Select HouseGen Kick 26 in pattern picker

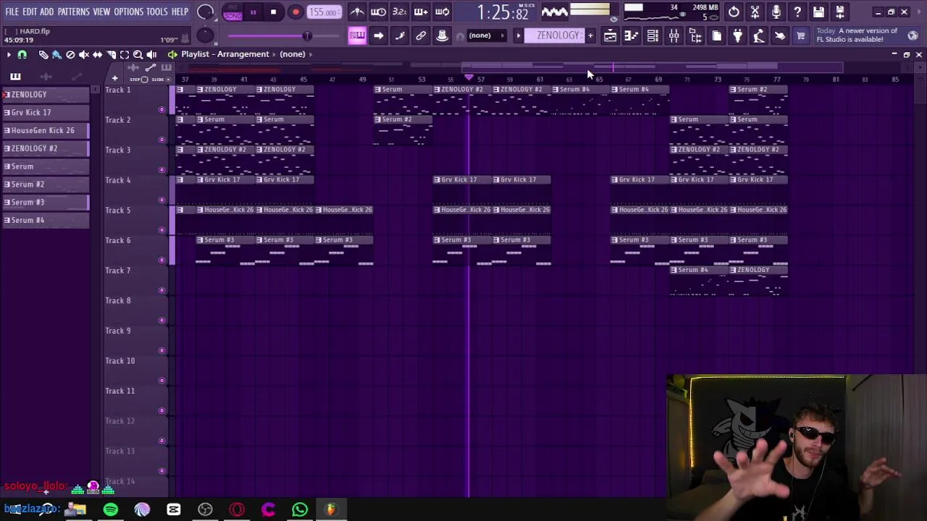pyautogui.click(x=45, y=130)
